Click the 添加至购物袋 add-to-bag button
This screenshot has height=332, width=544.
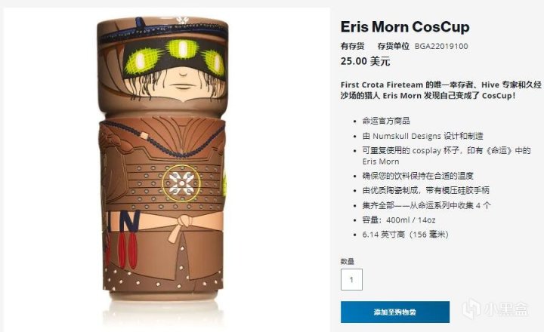(395, 312)
